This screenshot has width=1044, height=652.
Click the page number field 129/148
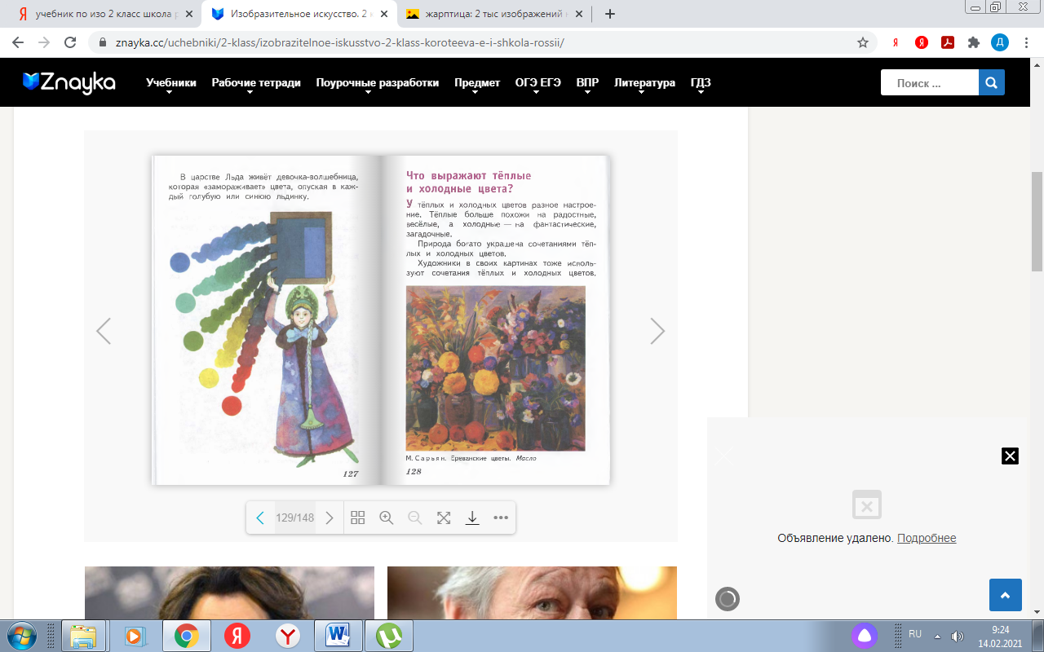click(294, 518)
